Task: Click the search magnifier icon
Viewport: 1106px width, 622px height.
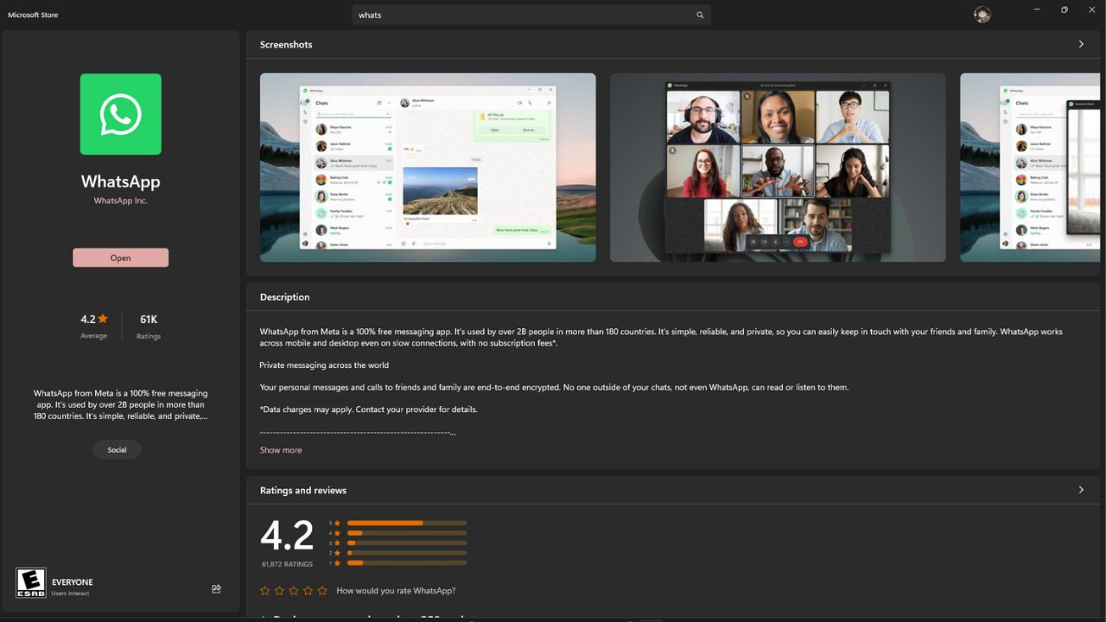Action: click(x=700, y=15)
